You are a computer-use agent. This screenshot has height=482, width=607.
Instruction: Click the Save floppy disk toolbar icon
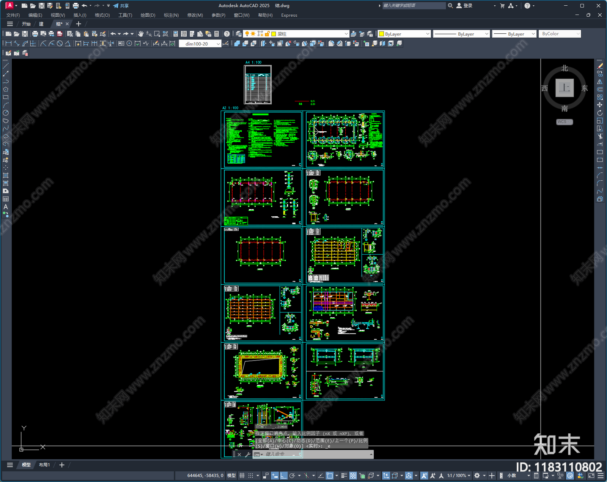[25, 34]
